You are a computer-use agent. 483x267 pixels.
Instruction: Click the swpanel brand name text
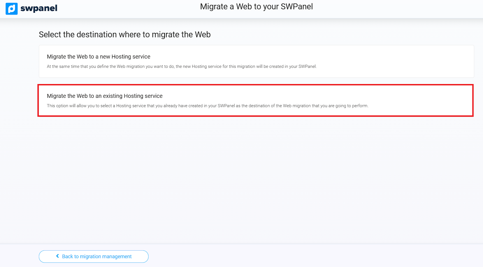click(39, 8)
